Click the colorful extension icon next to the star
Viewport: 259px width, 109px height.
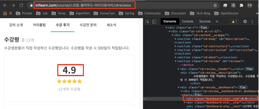pos(225,6)
